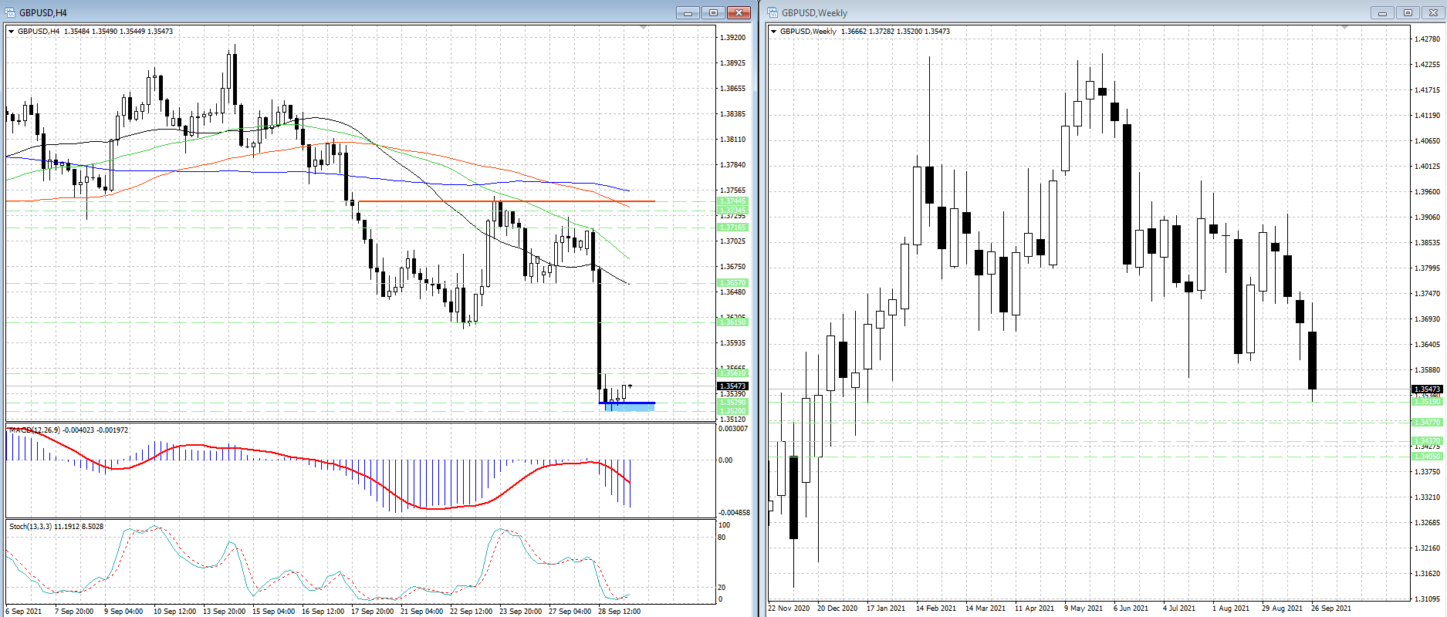Click the 0.003007 MACD scale value

point(734,428)
